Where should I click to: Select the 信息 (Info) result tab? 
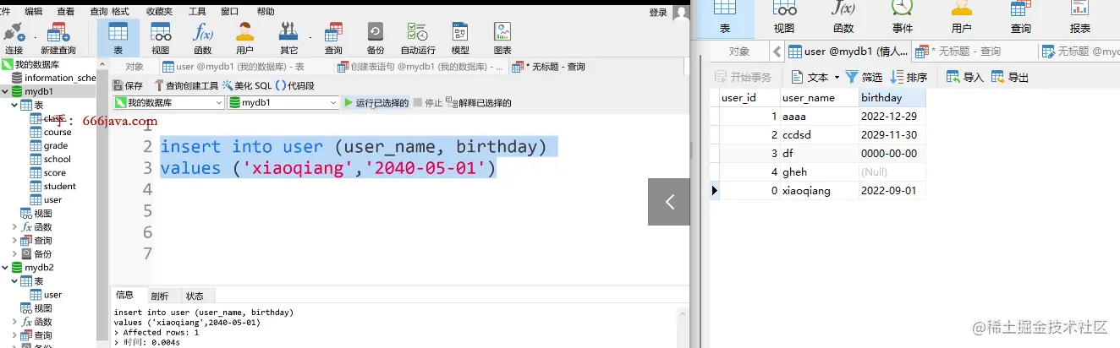click(125, 296)
